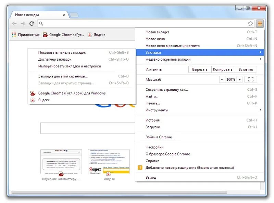Click the horizontal scrollbar at bottom
The width and height of the screenshot is (274, 203).
click(x=119, y=192)
